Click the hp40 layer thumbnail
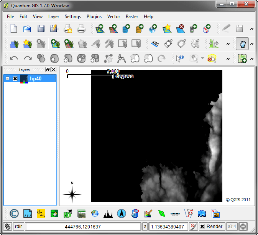258x235 pixels. coord(24,79)
